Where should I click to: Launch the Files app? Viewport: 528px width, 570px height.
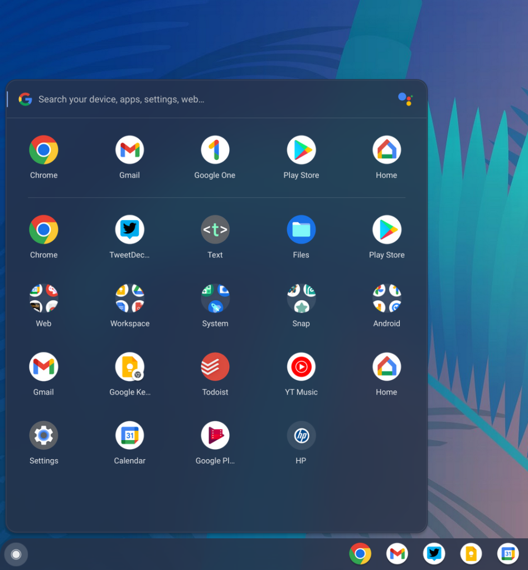click(301, 229)
